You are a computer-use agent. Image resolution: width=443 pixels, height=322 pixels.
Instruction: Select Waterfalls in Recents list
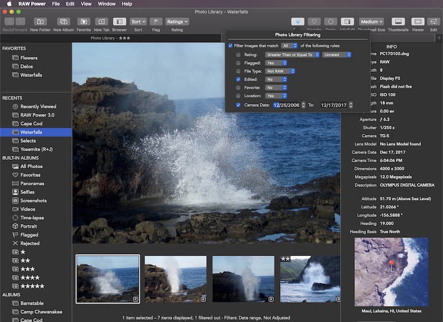(36, 132)
